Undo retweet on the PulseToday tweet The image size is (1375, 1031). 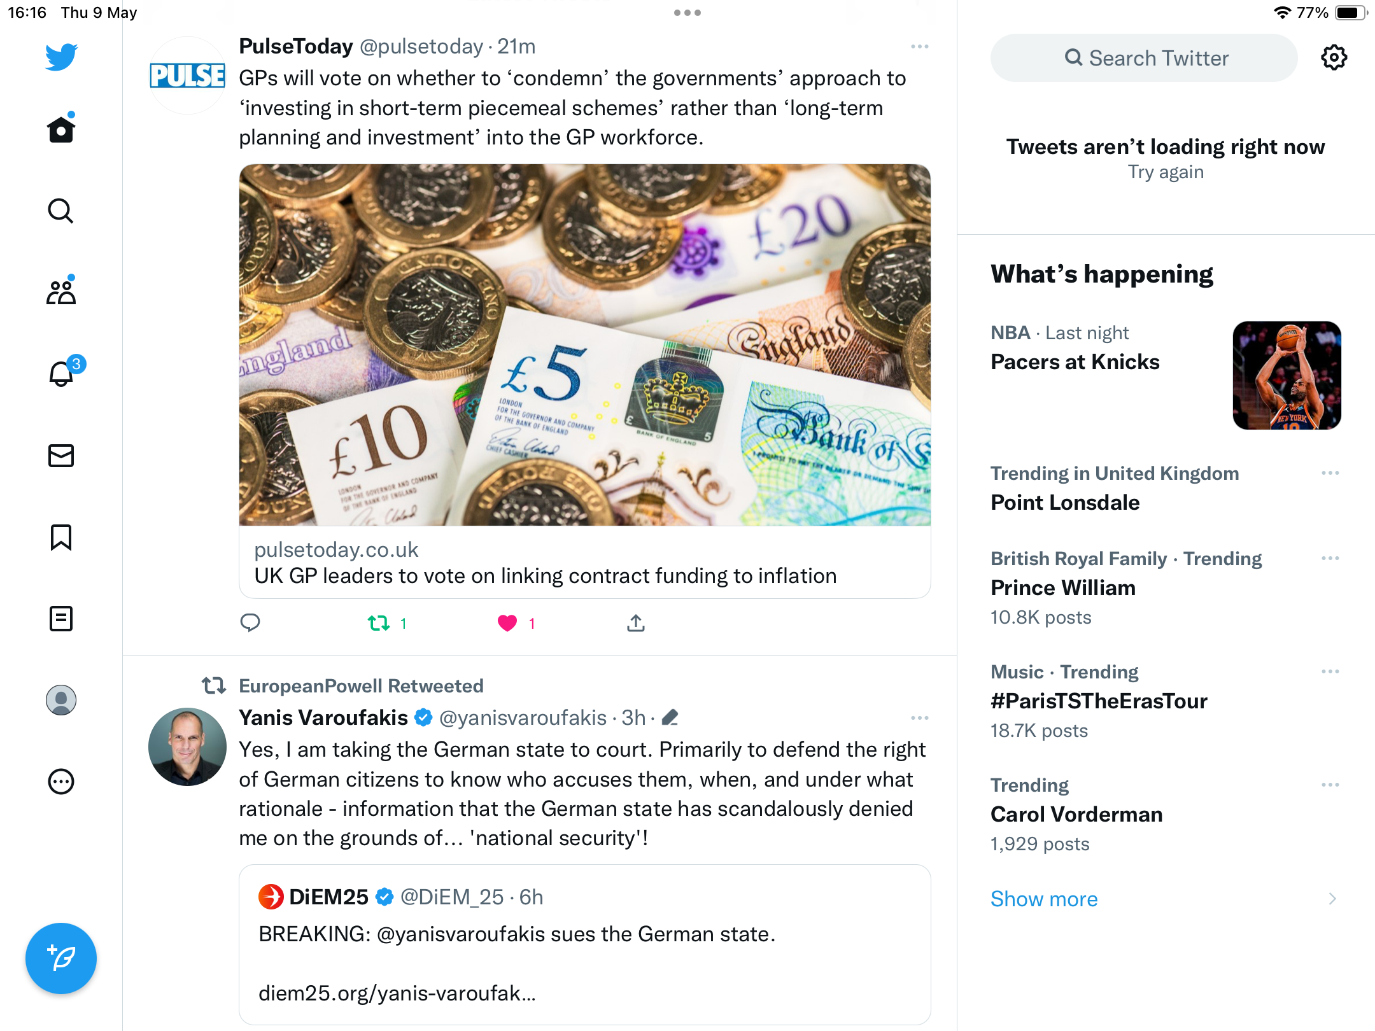[379, 623]
